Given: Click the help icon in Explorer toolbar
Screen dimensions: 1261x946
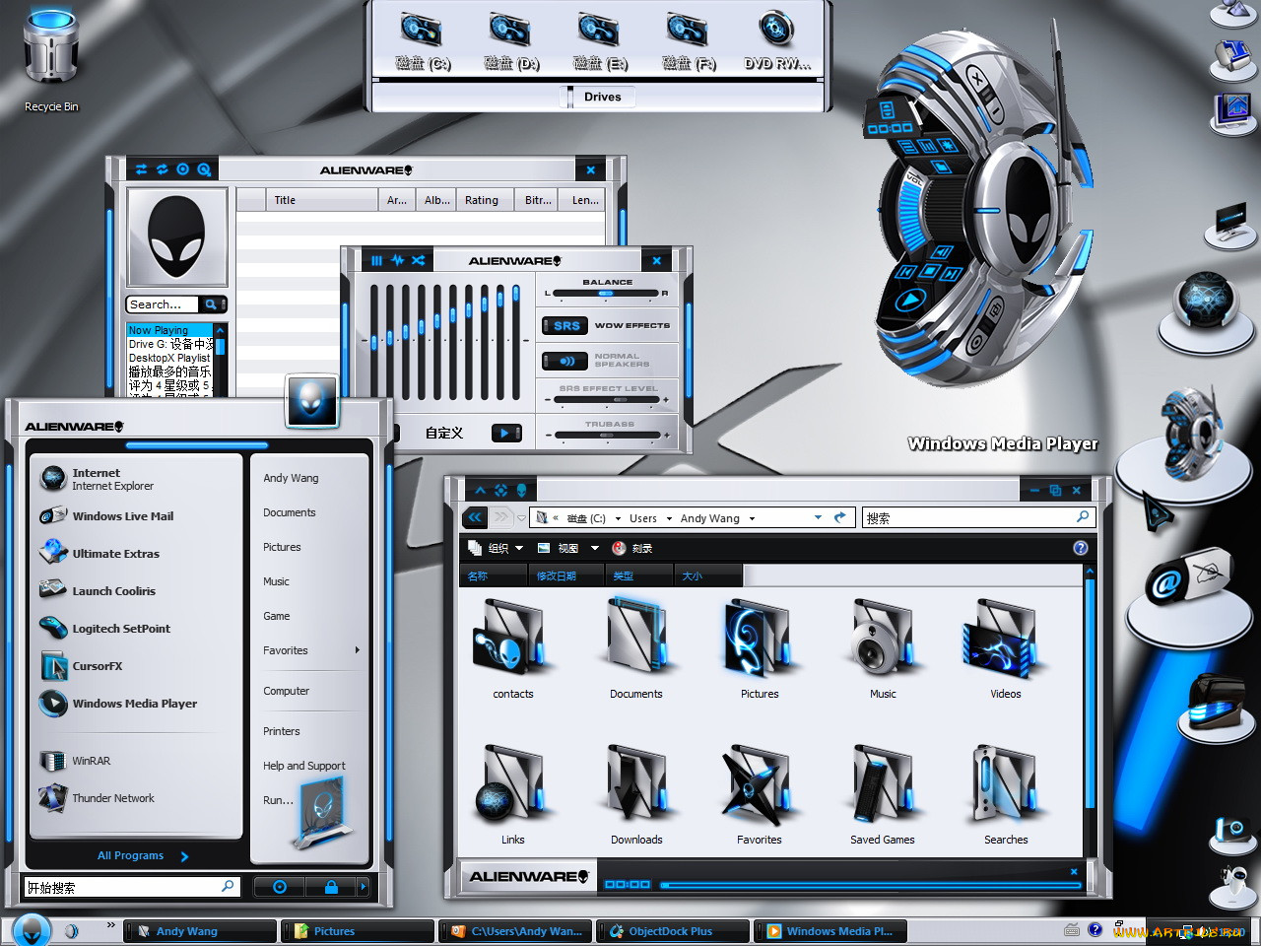Looking at the screenshot, I should click(1081, 548).
